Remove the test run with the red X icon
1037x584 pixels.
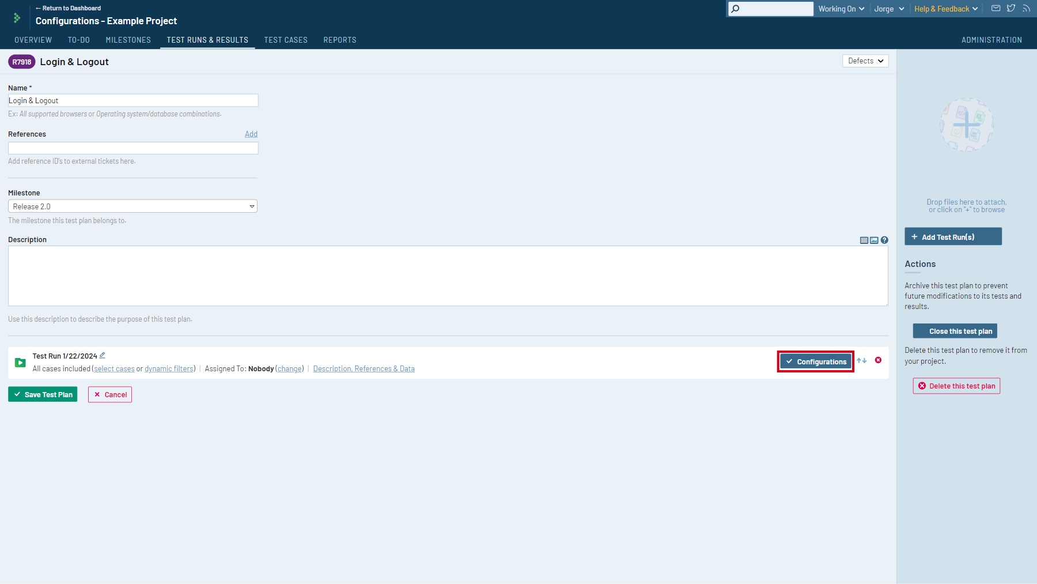click(x=878, y=360)
